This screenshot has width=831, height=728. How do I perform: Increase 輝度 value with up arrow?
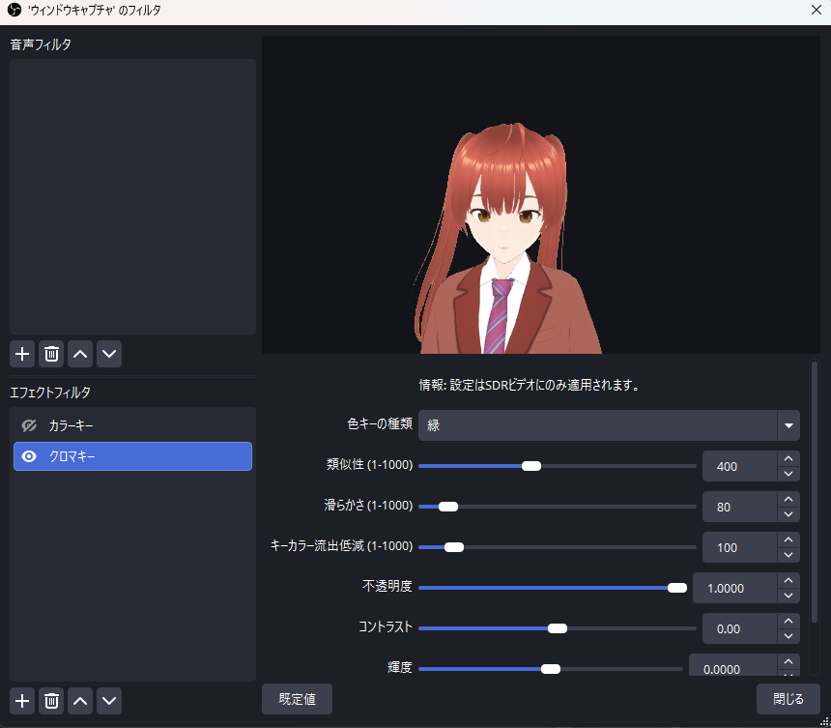click(x=788, y=661)
